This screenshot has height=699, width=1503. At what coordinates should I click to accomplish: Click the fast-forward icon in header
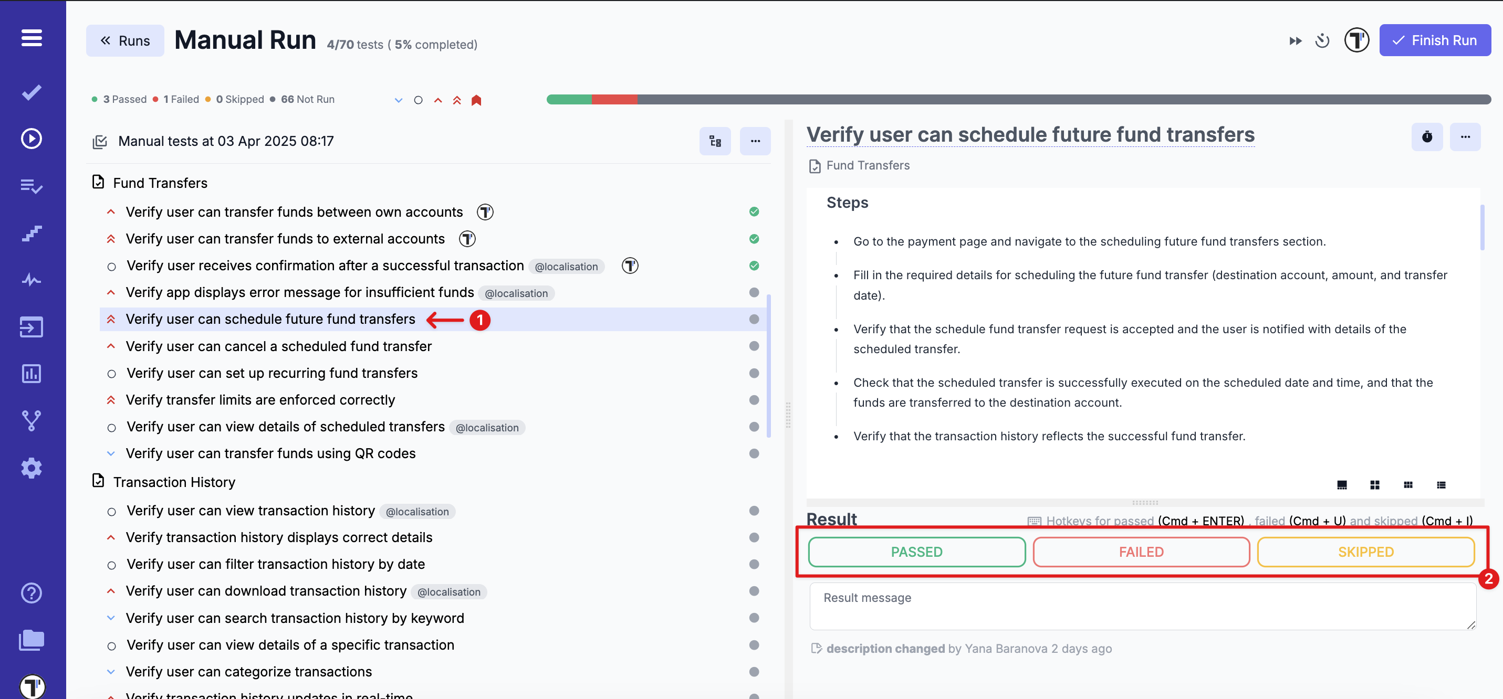(1295, 41)
